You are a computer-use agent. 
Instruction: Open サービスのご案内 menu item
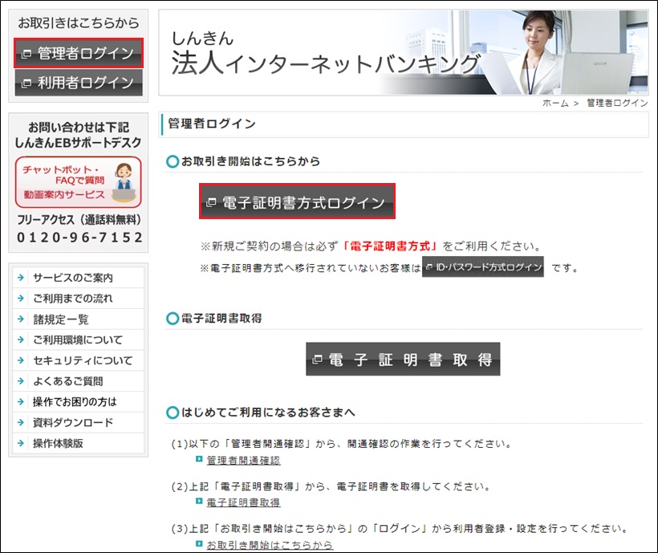click(73, 278)
